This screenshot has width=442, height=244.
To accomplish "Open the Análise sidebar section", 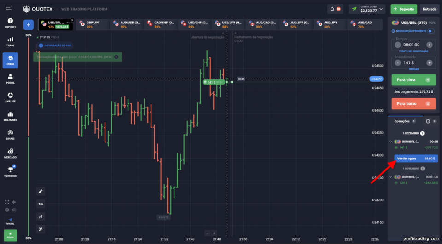I will click(10, 97).
